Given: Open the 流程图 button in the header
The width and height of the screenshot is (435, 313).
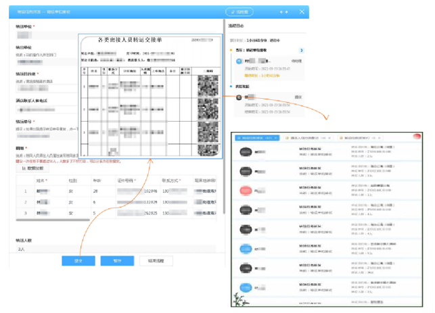Looking at the screenshot, I should coord(241,12).
